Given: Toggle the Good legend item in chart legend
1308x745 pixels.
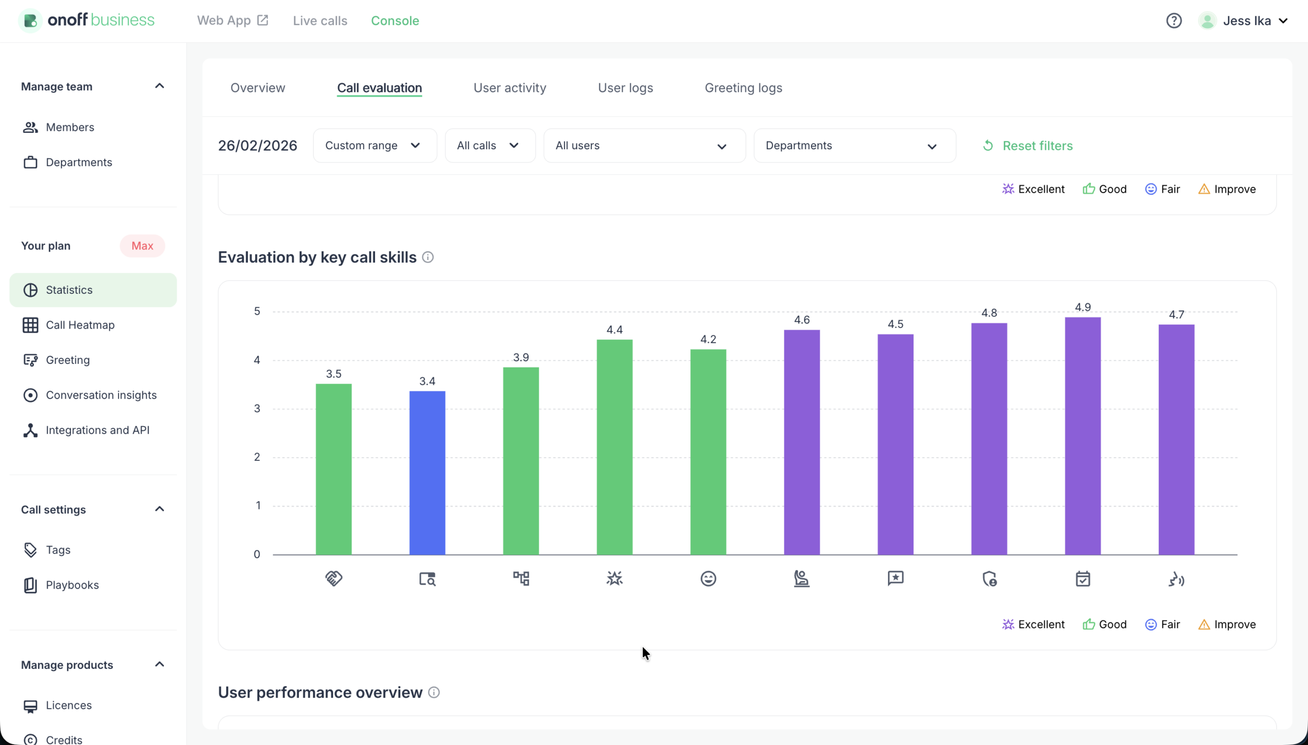Looking at the screenshot, I should pos(1105,624).
